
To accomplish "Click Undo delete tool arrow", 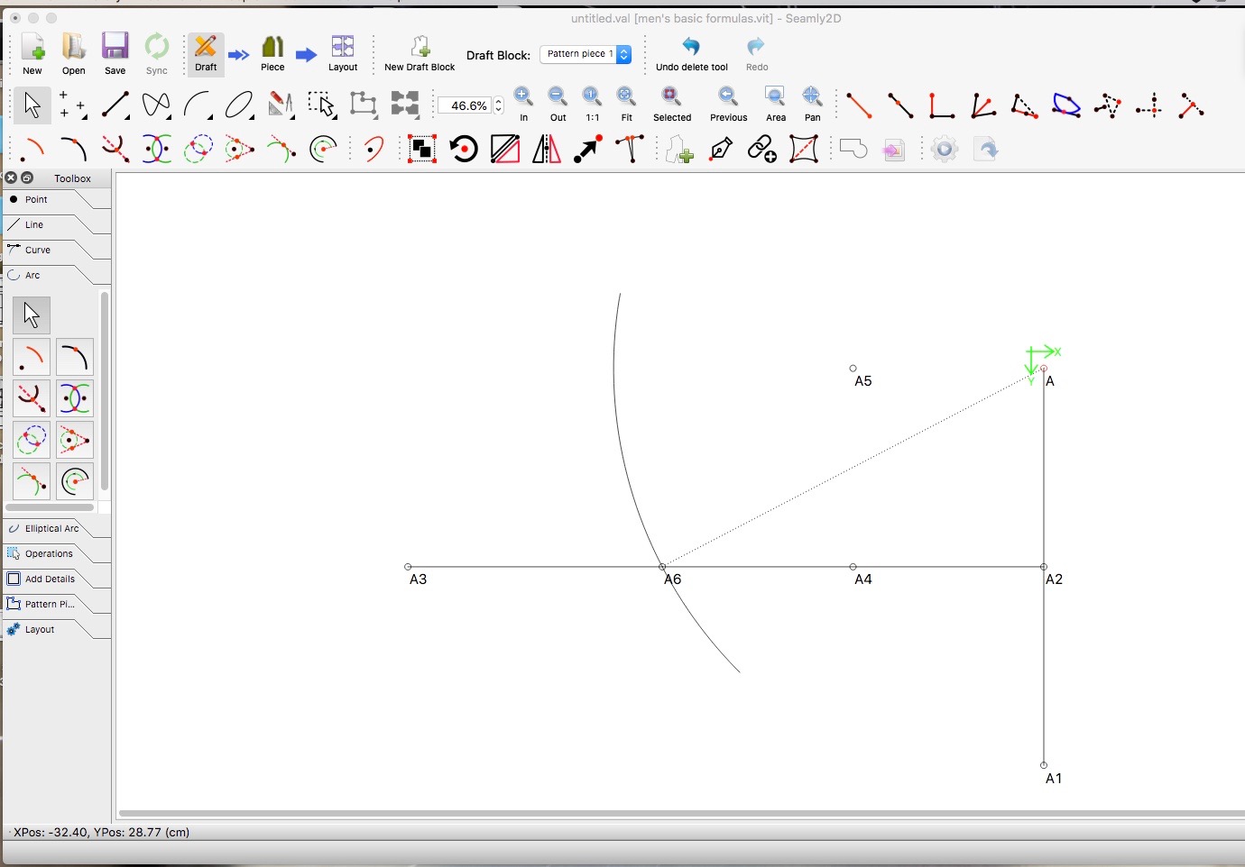I will point(691,48).
